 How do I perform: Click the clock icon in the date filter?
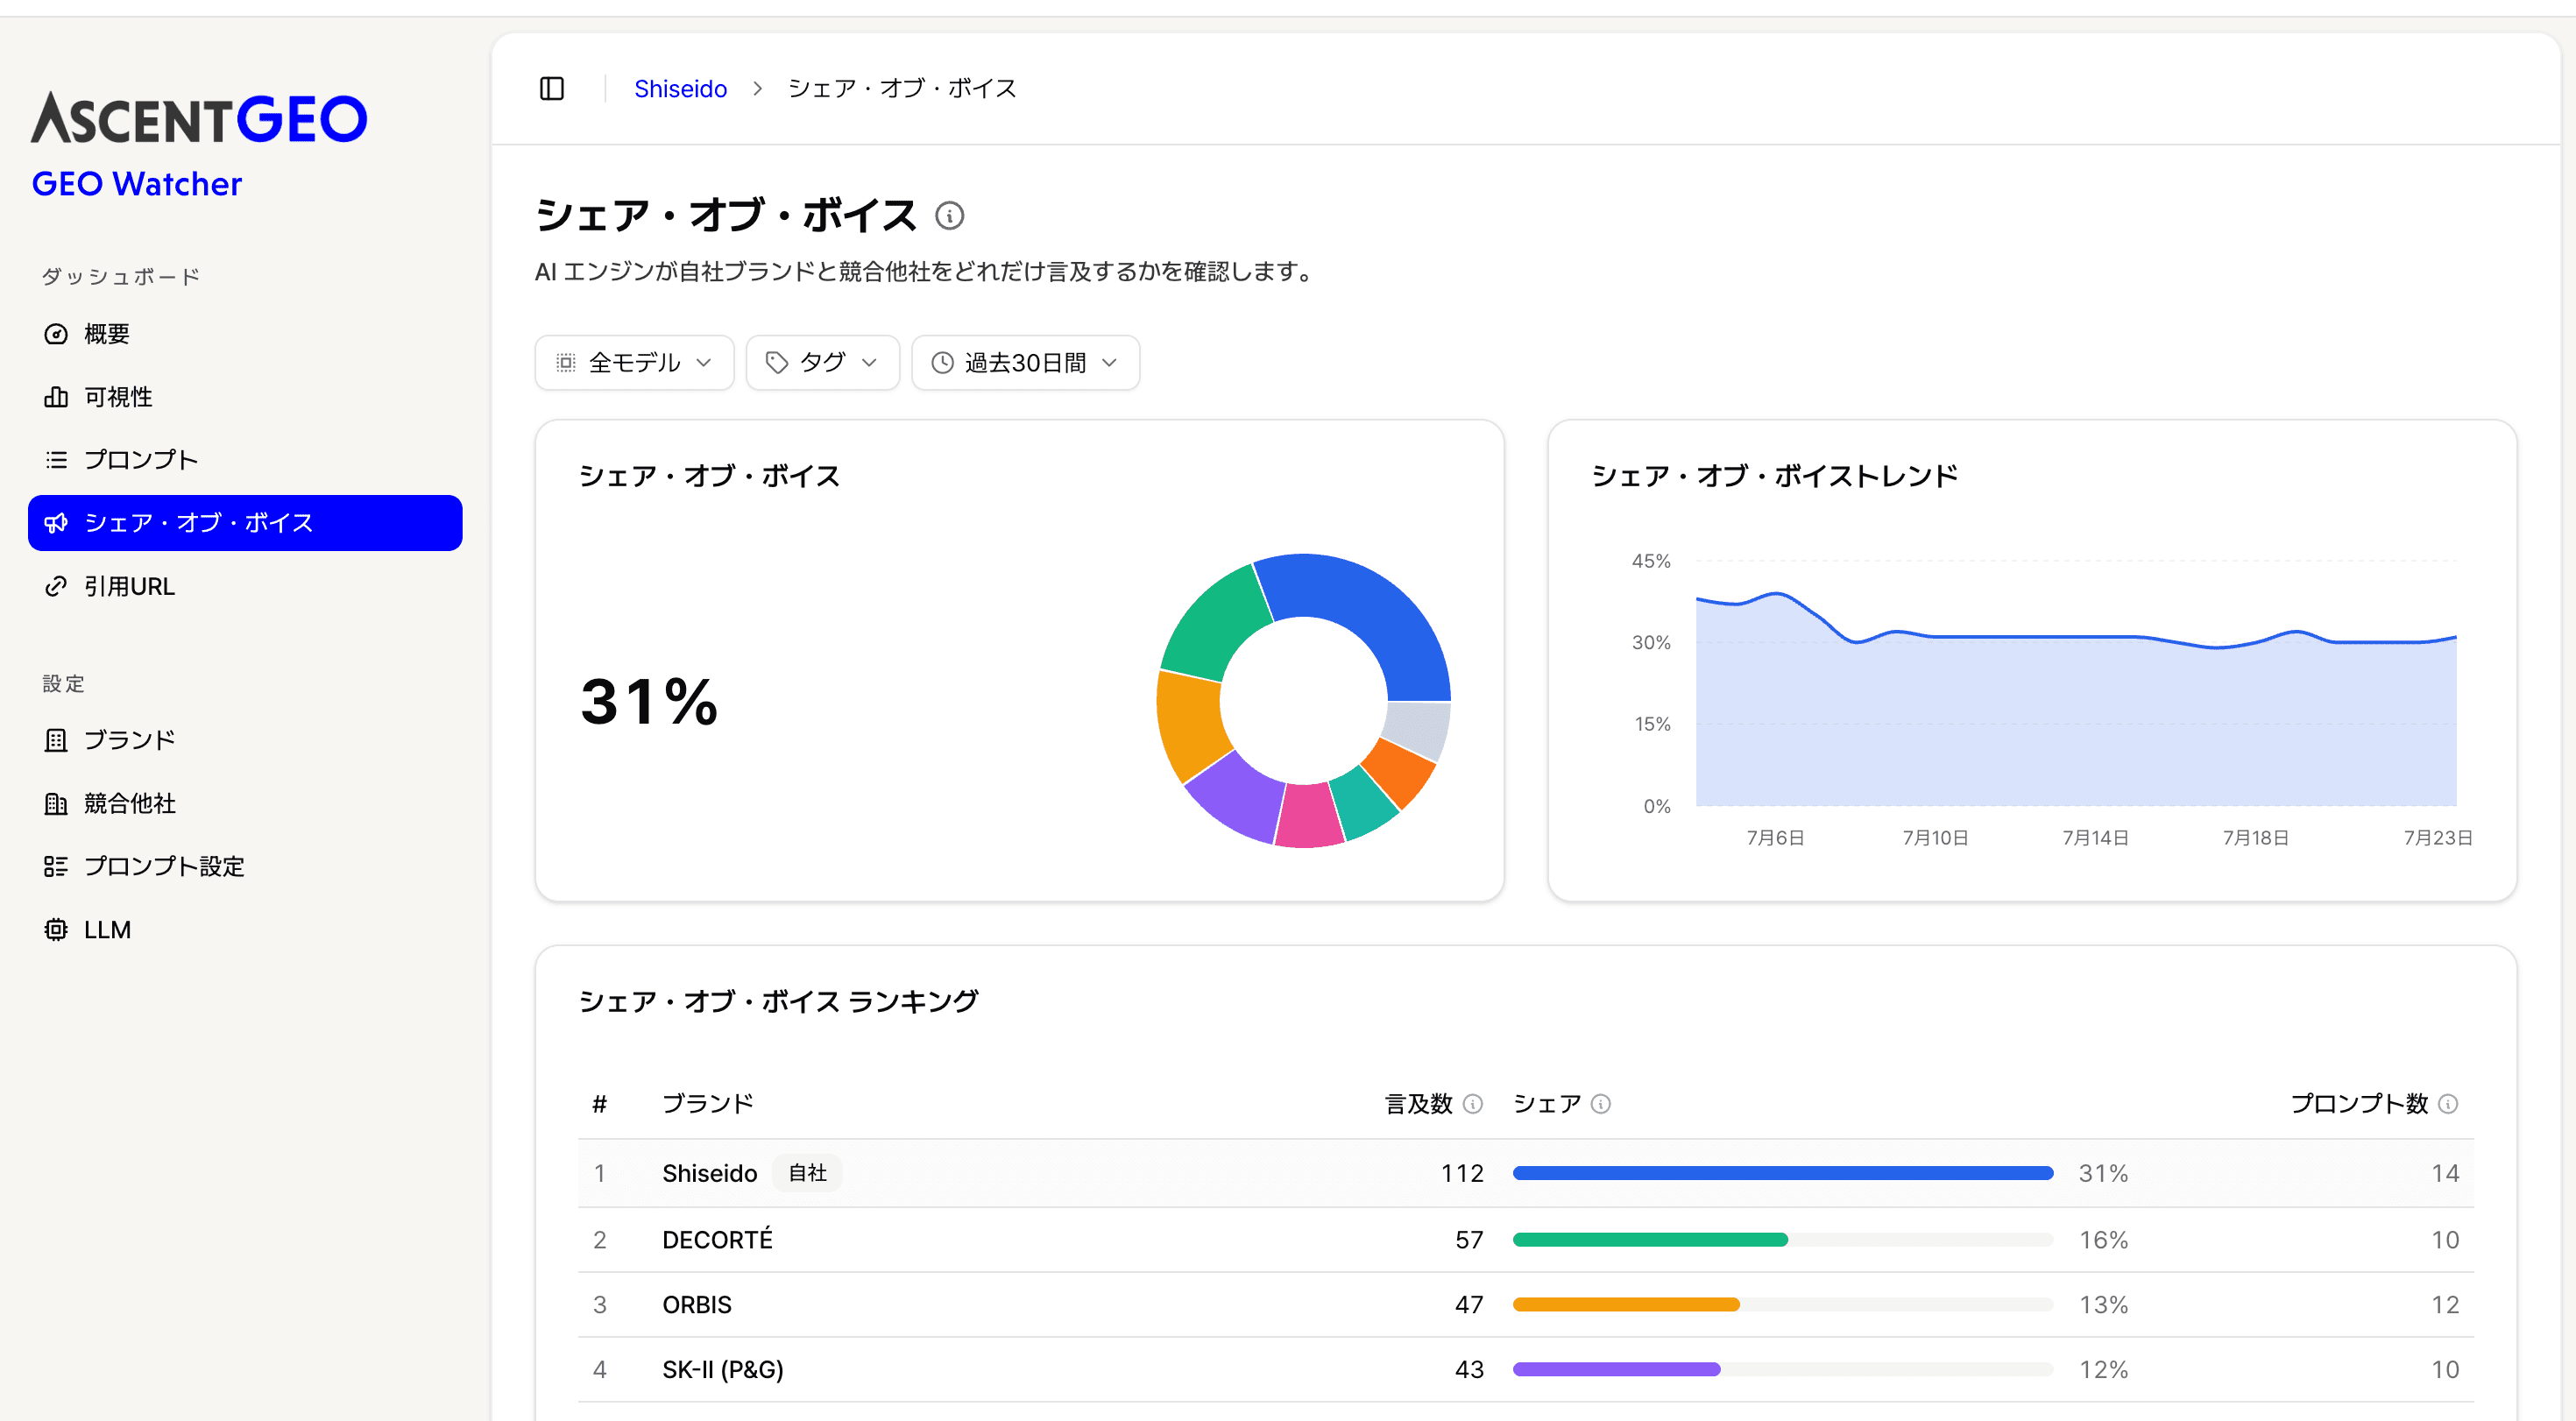pyautogui.click(x=942, y=363)
